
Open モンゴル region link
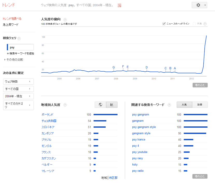point(47,146)
